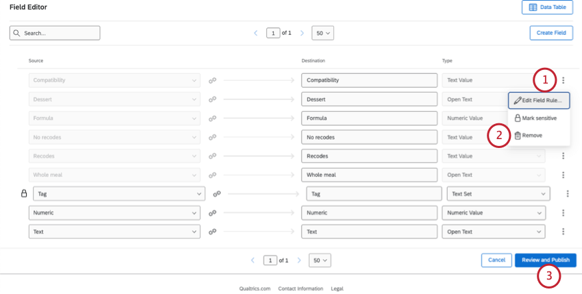
Task: Open three-dot menu for Numeric row
Action: 564,213
